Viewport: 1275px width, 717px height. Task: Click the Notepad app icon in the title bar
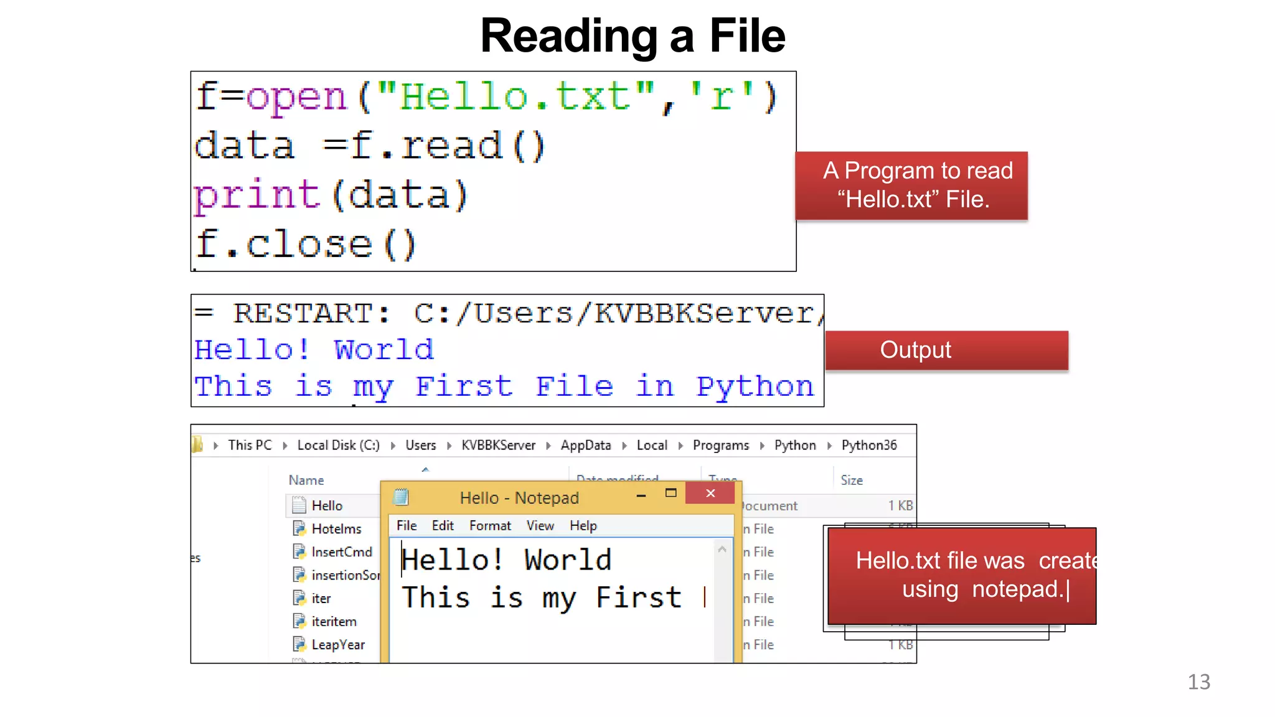click(x=402, y=497)
